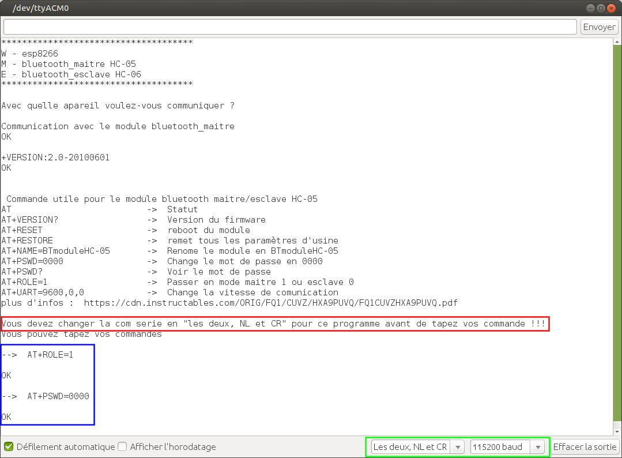Screen dimensions: 622x458
Task: Click the red-boxed NL et CR warning line
Action: coord(274,324)
